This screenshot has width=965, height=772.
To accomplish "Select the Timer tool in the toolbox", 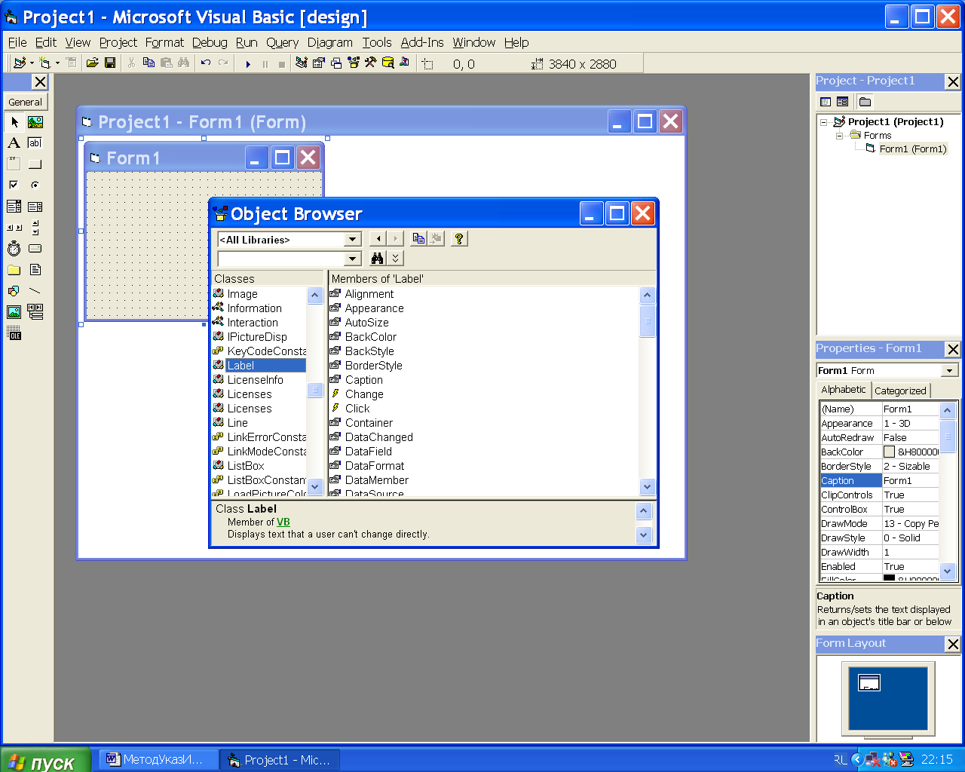I will coord(14,248).
